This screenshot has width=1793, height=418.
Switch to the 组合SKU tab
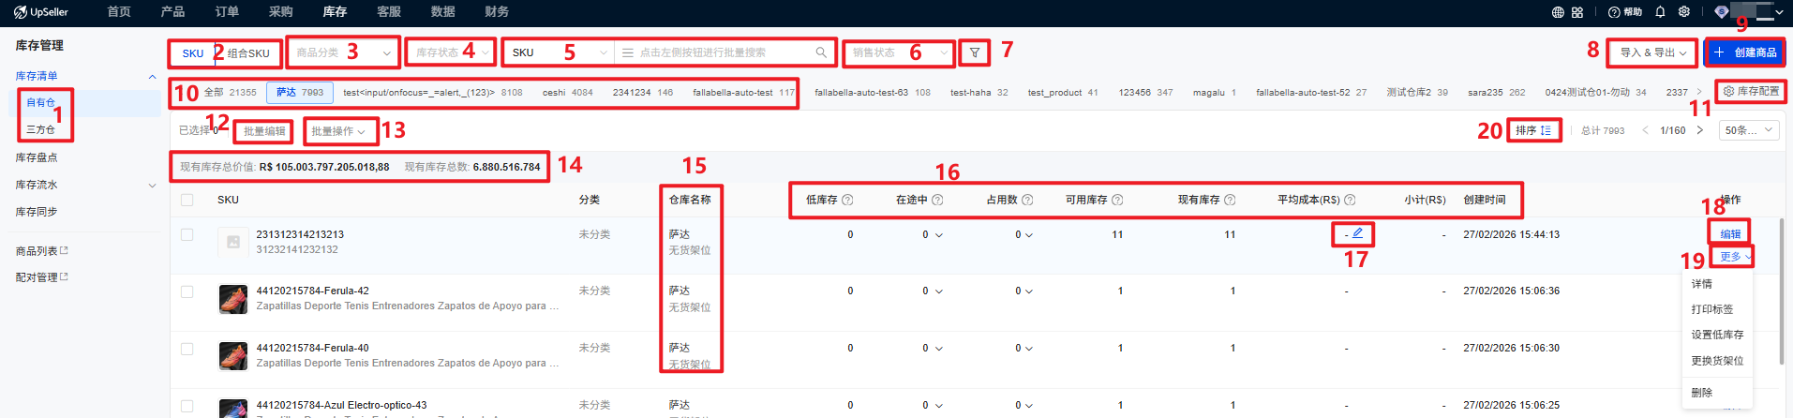[248, 53]
